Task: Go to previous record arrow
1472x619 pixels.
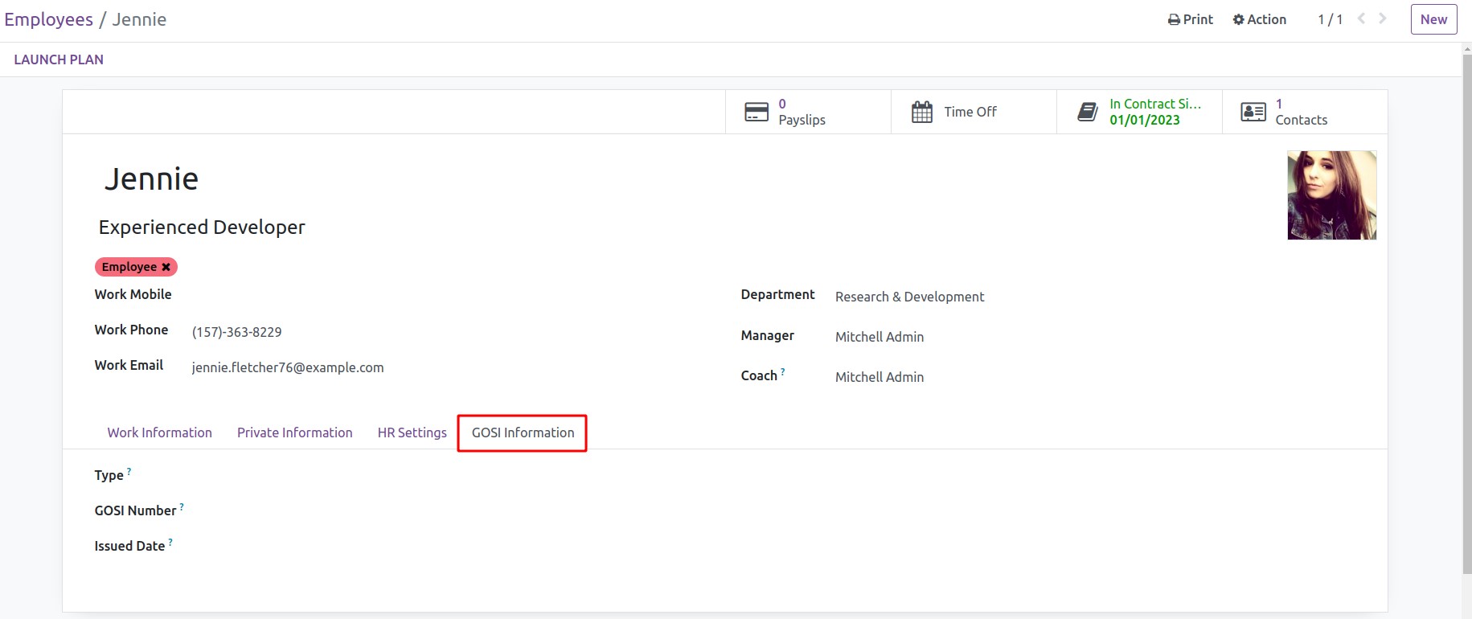Action: (x=1361, y=18)
